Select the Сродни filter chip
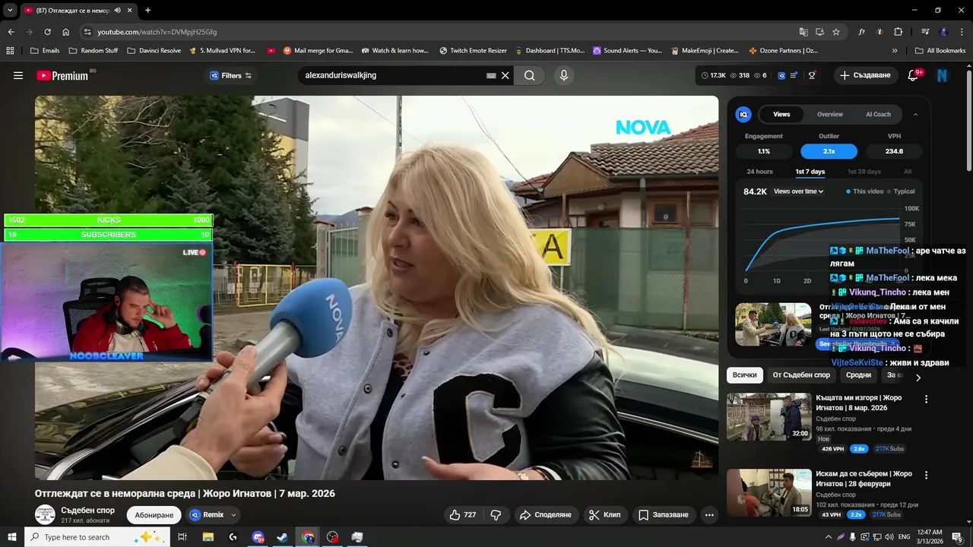 click(x=858, y=375)
